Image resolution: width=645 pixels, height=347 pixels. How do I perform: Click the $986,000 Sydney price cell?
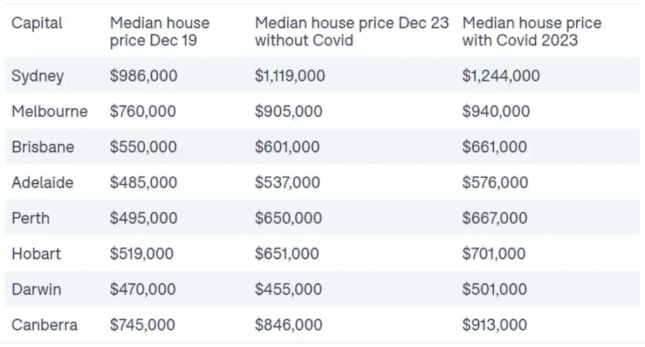pyautogui.click(x=144, y=76)
